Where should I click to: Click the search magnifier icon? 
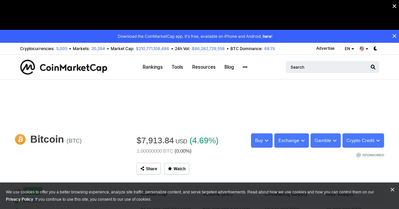(x=373, y=67)
